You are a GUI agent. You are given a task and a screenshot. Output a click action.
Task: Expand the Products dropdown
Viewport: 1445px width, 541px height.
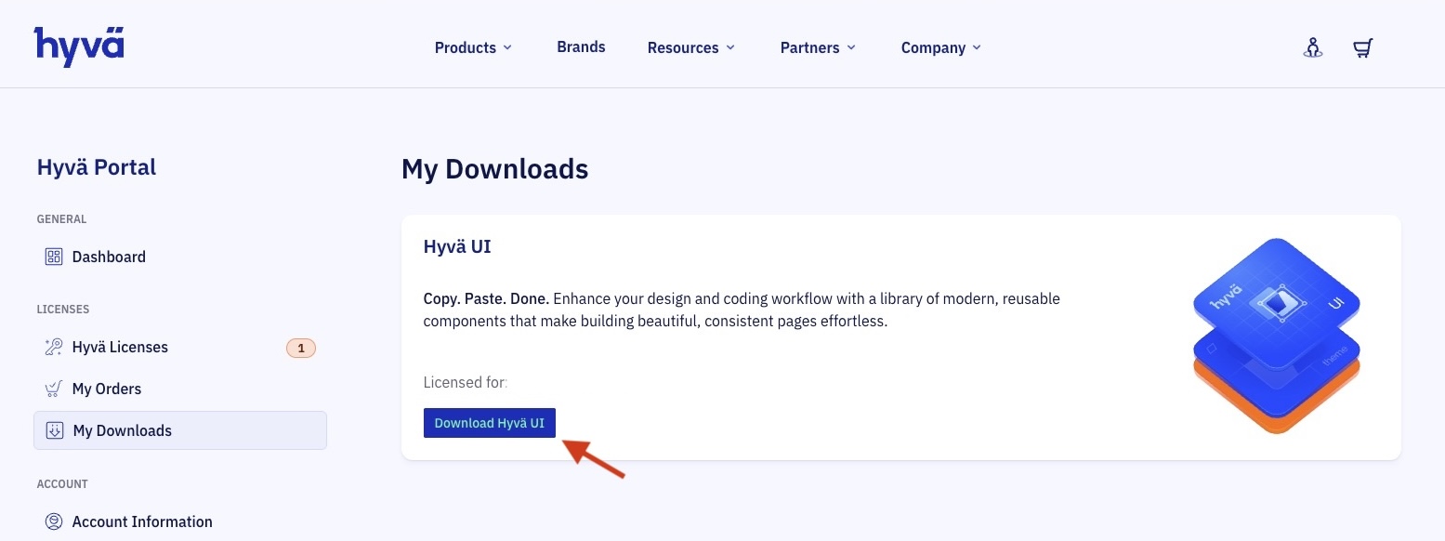[x=472, y=47]
